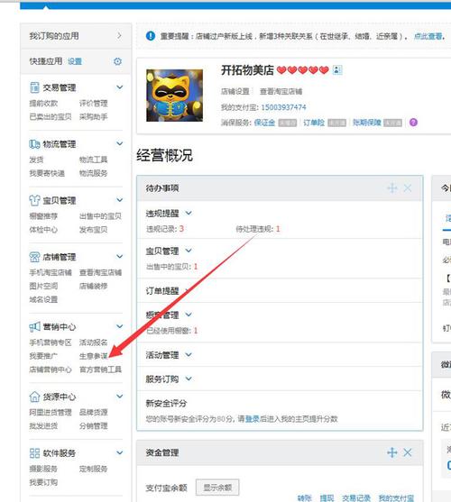Open 手机淘宝店铺 link
Screen dimensions: 451x502
click(x=51, y=272)
